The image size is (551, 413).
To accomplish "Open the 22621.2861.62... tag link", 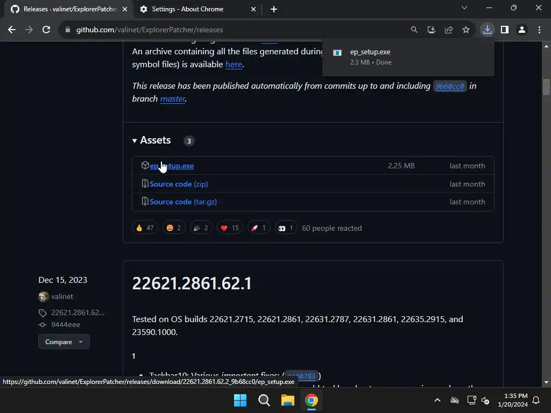I will tap(77, 312).
